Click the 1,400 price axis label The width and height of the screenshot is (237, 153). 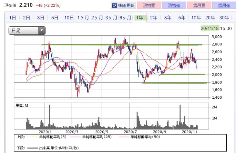(217, 97)
